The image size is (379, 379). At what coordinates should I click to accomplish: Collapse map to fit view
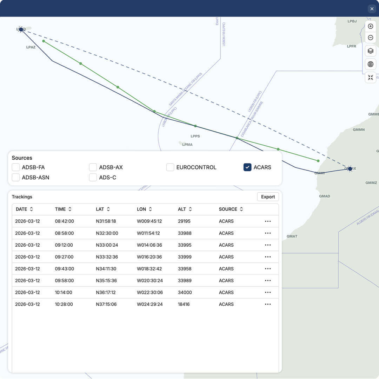370,78
